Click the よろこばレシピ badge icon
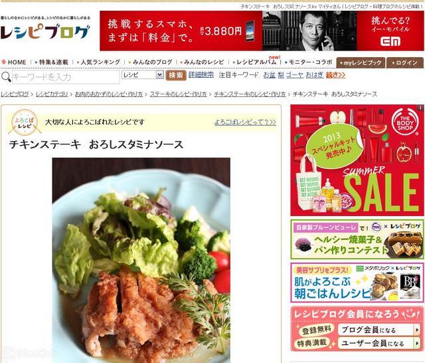 [x=25, y=122]
